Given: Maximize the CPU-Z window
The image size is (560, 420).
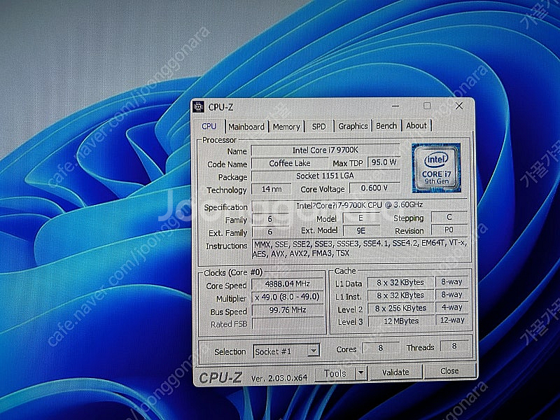Looking at the screenshot, I should 427,106.
